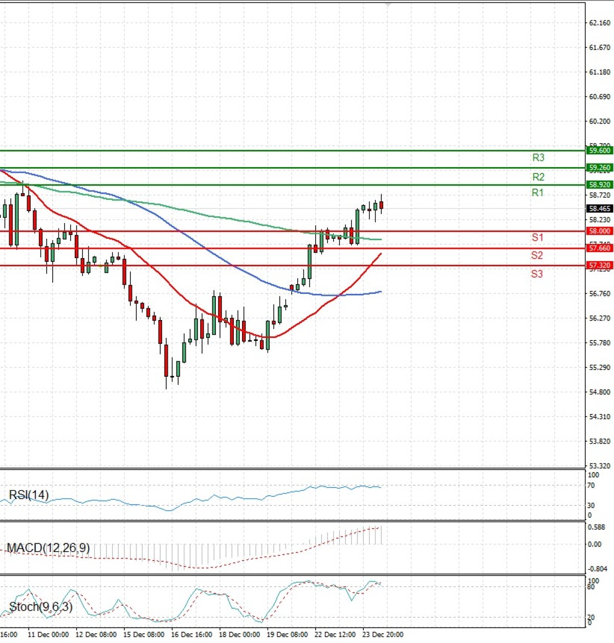614x643 pixels.
Task: Click the red 57.660 price tag
Action: pos(599,248)
